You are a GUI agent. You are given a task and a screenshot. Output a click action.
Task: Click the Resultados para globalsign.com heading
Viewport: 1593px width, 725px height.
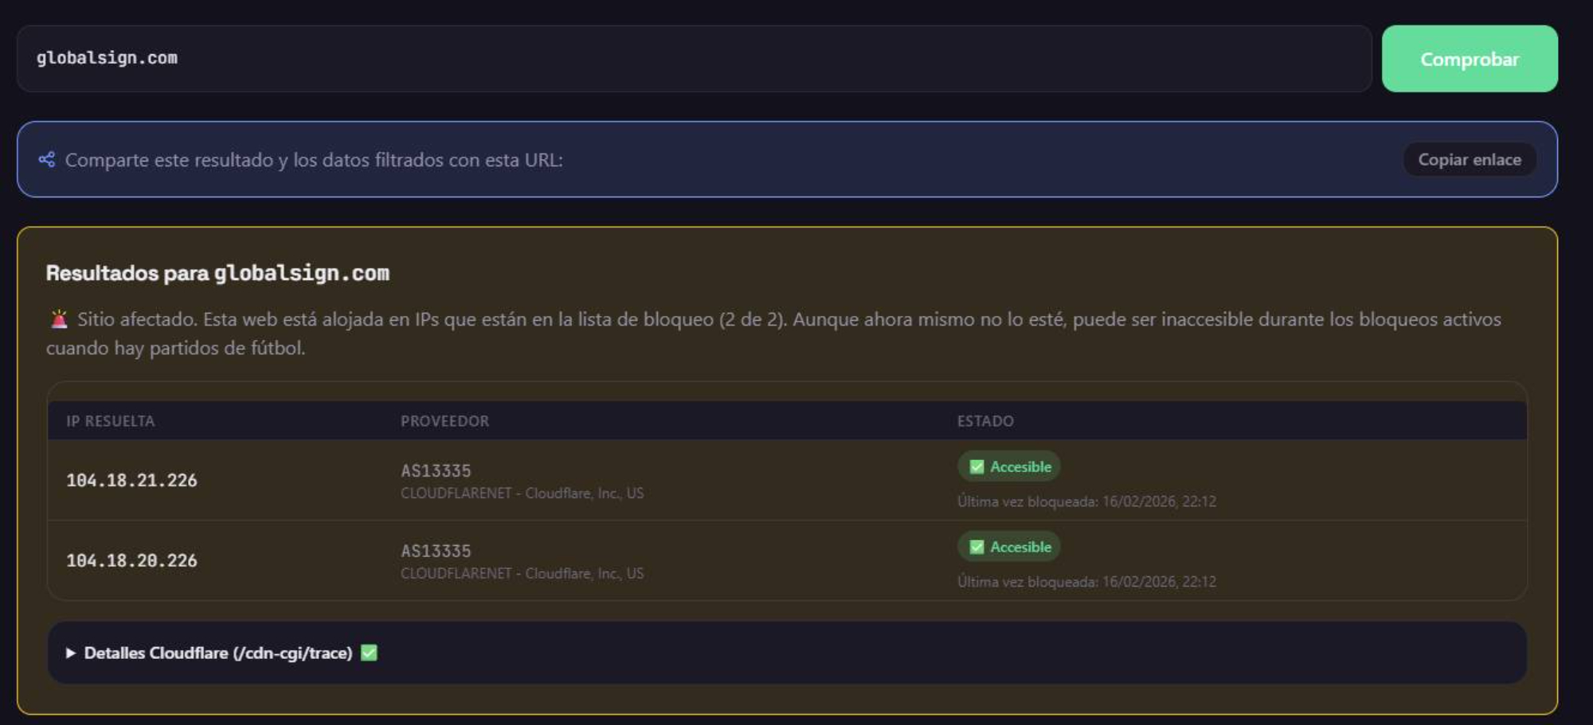[x=217, y=273]
